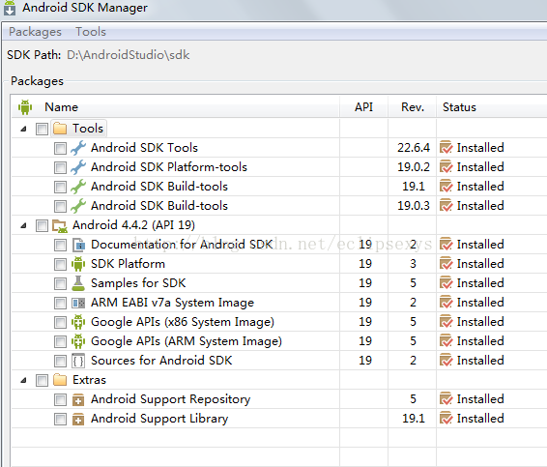Click the Google APIs (x86 System Image) icon

click(x=78, y=322)
